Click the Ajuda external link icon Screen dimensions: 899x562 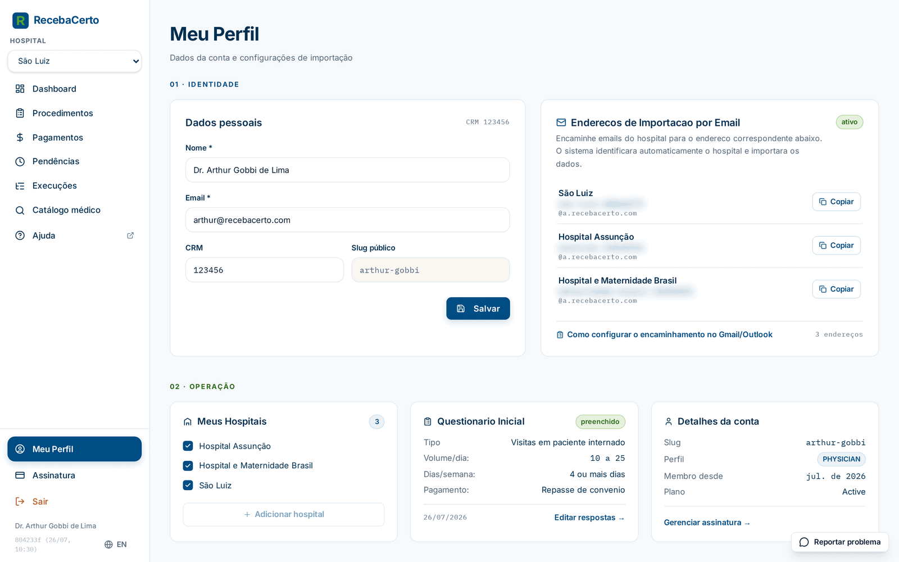click(x=130, y=235)
